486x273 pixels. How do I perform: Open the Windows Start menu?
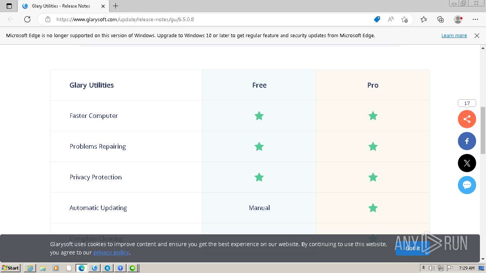coord(11,268)
